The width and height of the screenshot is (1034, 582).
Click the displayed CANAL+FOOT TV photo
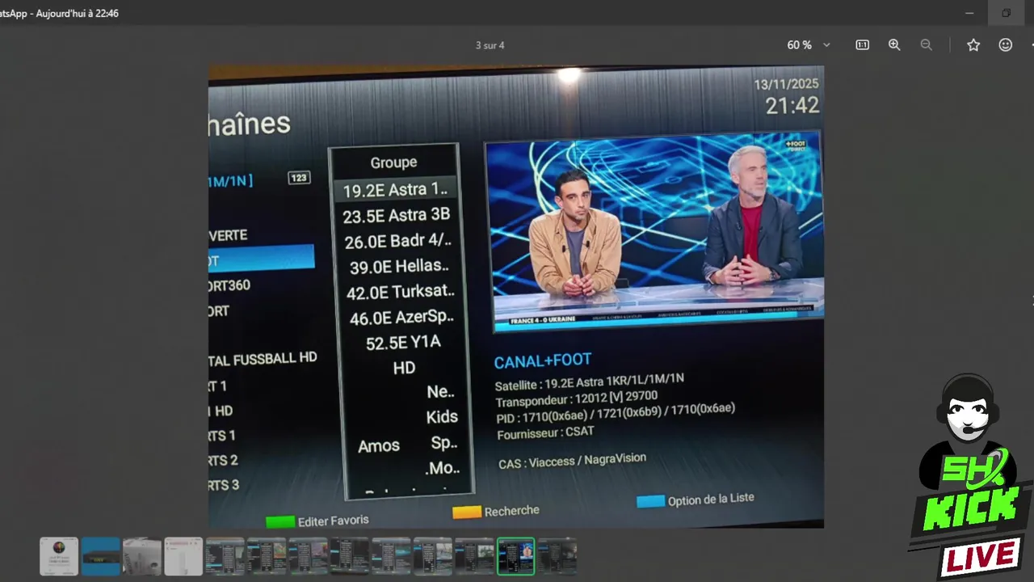click(516, 297)
